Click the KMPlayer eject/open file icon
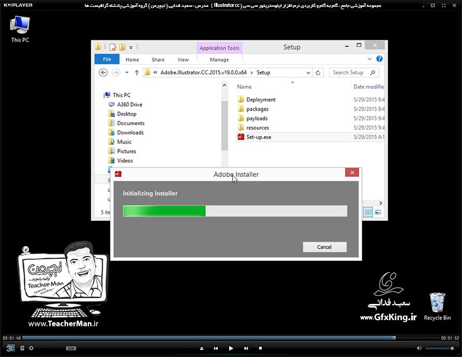The image size is (462, 357). [x=202, y=348]
